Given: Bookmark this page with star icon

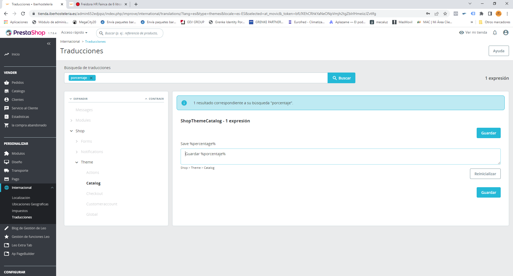Looking at the screenshot, I should [x=445, y=14].
